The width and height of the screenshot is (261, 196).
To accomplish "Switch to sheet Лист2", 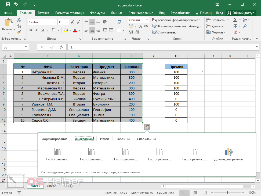I will [x=51, y=186].
